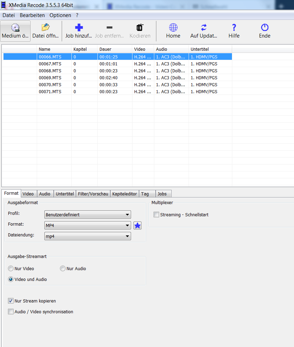The image size is (294, 347).
Task: Open Home globe icon
Action: [173, 27]
